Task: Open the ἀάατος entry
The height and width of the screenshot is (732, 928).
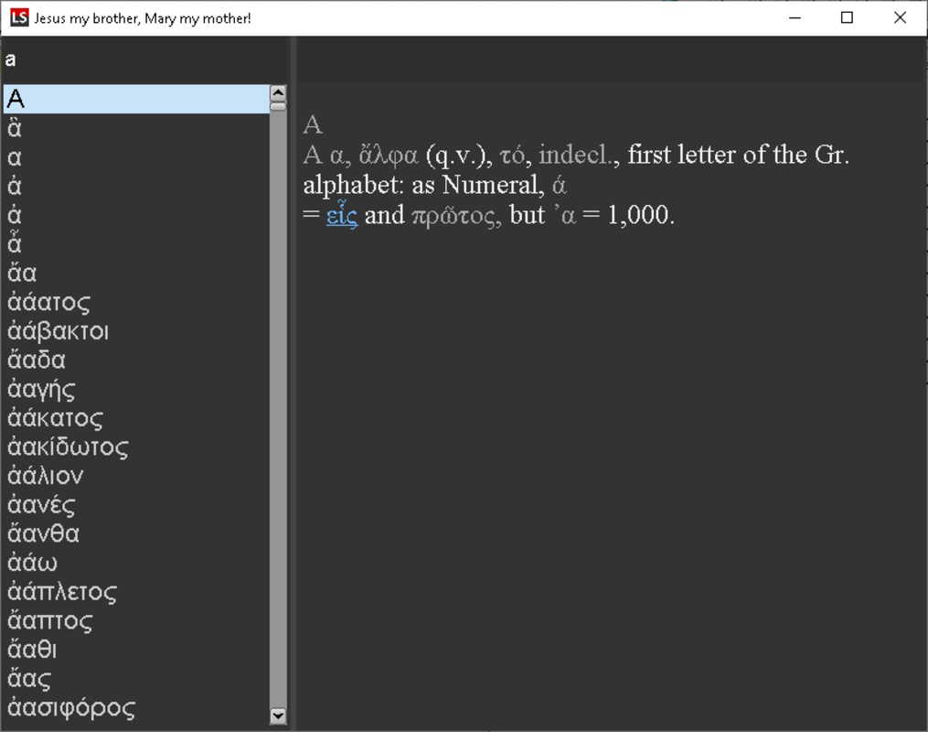Action: pos(136,302)
